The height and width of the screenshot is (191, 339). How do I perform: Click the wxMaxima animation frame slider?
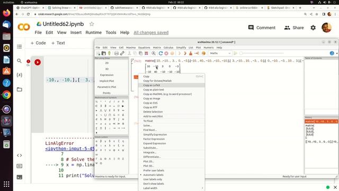point(262,53)
